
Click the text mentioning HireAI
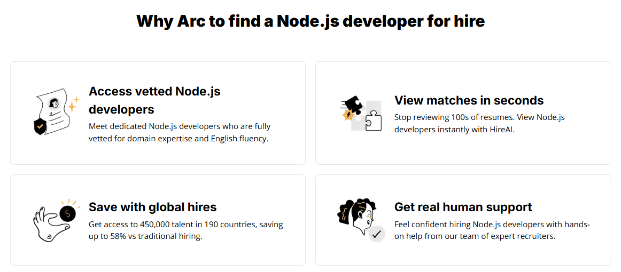tap(479, 123)
